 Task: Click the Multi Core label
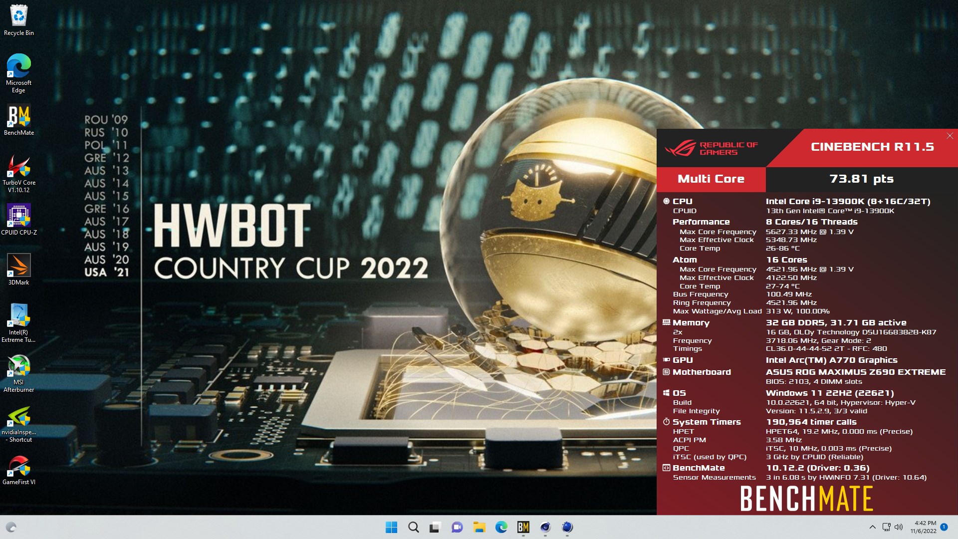point(711,179)
